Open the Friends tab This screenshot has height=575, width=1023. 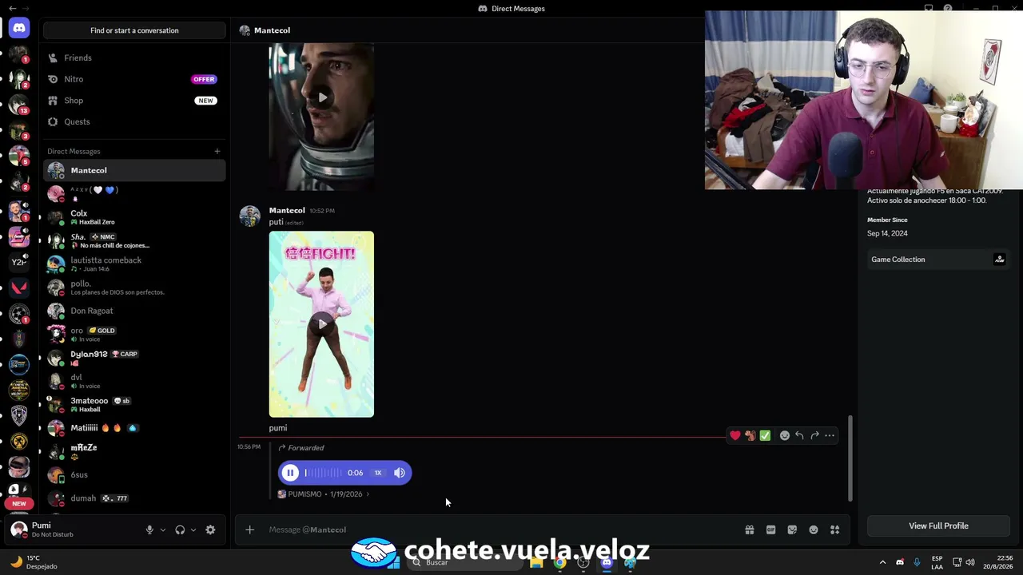134,57
